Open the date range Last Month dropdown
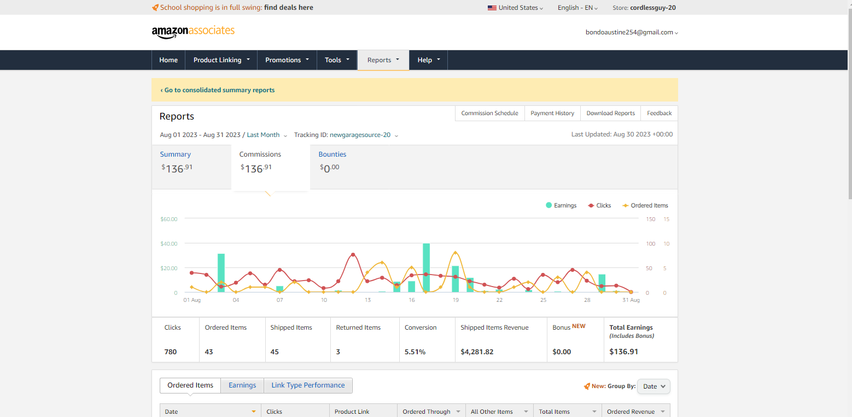 (223, 135)
